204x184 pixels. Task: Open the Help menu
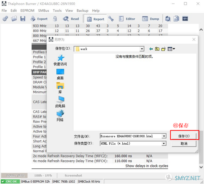click(96, 11)
